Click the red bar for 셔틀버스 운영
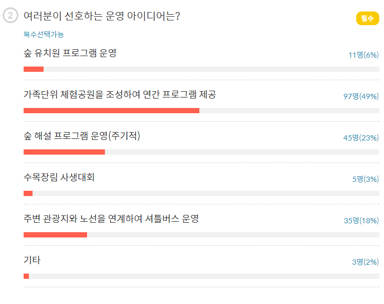The height and width of the screenshot is (304, 384). click(55, 235)
